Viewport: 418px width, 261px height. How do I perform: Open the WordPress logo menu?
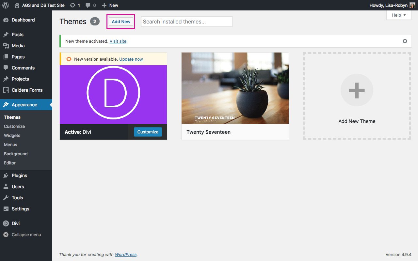click(x=6, y=5)
